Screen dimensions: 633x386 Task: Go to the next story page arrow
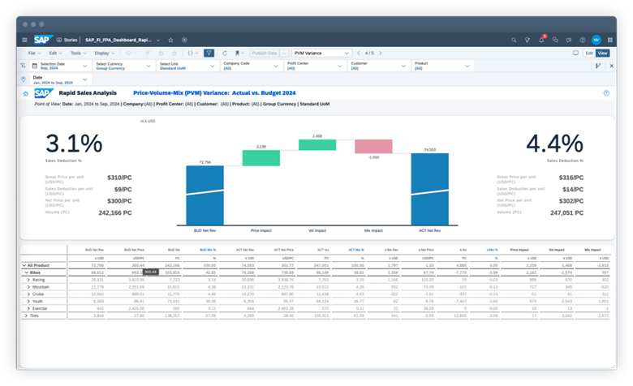(x=379, y=53)
